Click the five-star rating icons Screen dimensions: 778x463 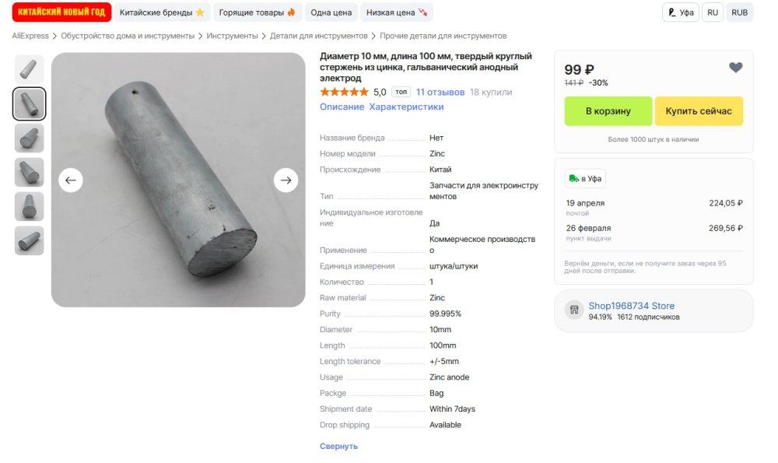[344, 92]
